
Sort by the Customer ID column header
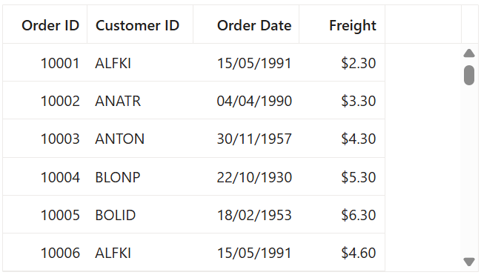tap(140, 24)
